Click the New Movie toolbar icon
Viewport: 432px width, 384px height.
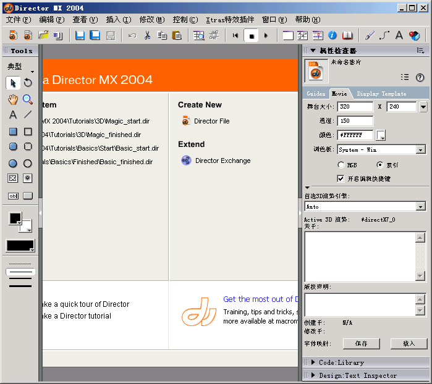click(13, 36)
